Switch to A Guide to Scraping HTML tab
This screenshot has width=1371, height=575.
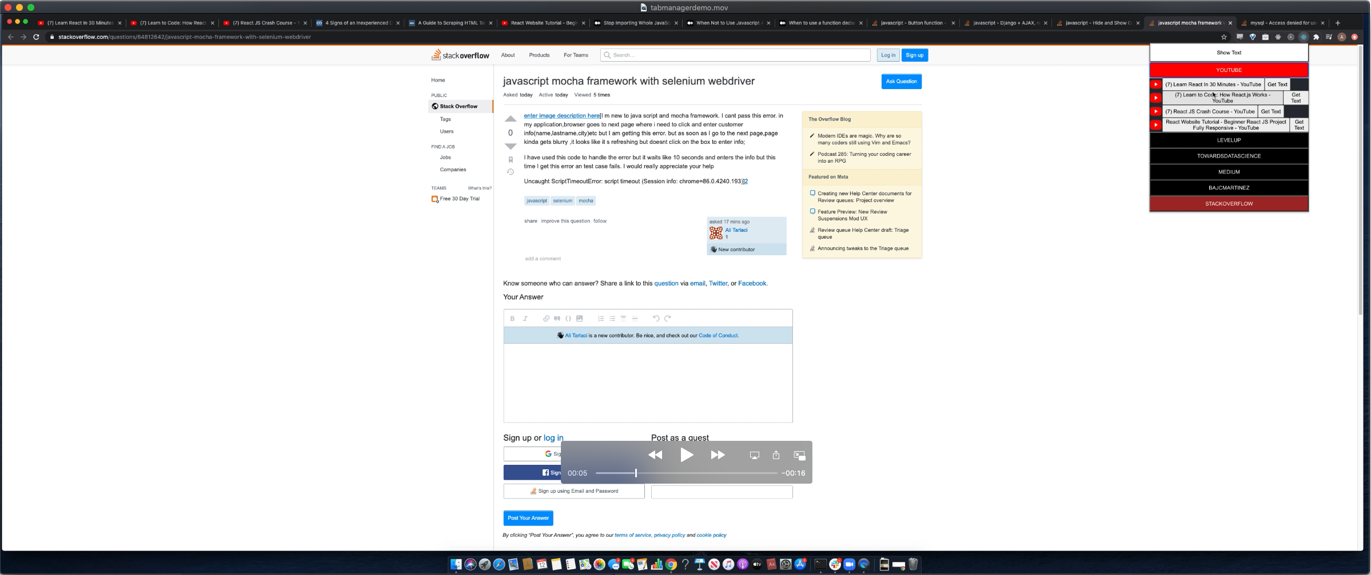click(x=451, y=23)
